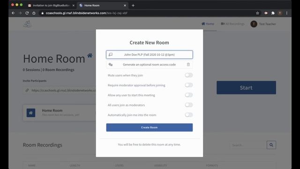Open a new browser tab
The height and width of the screenshot is (169, 300).
(133, 5)
